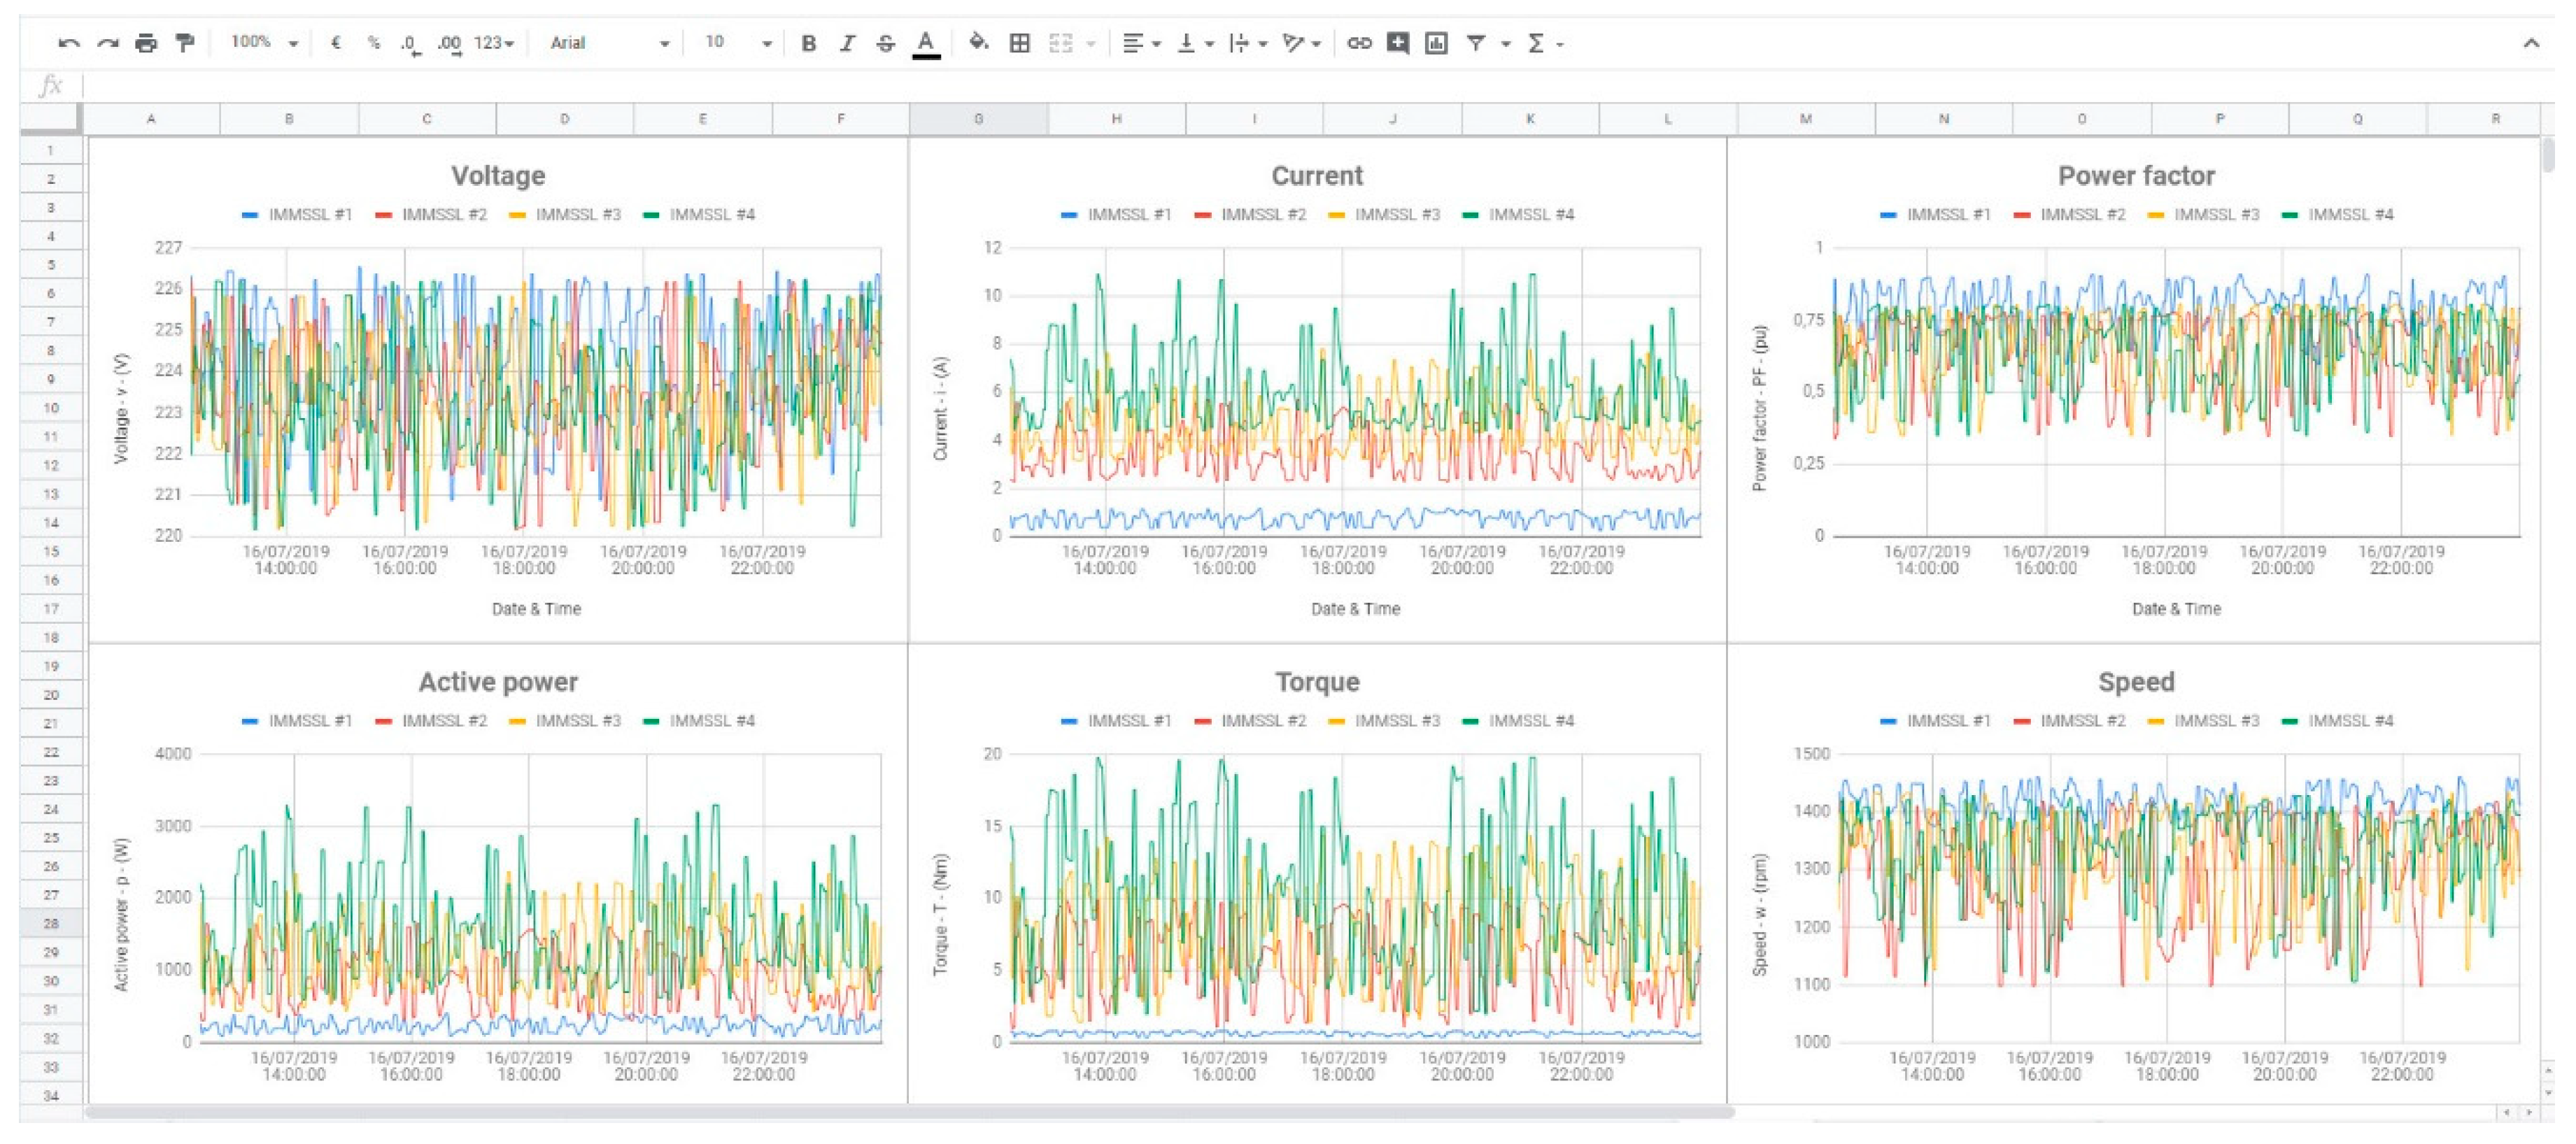Click the Torque chart title
This screenshot has height=1144, width=2576.
[x=1317, y=682]
